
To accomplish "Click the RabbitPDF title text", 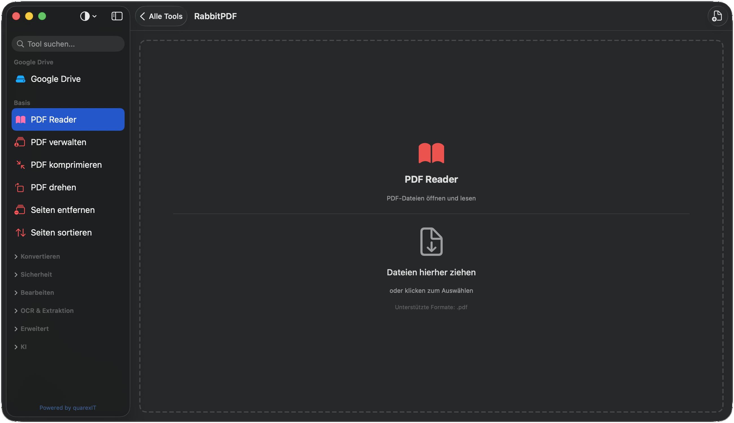I will pyautogui.click(x=215, y=16).
